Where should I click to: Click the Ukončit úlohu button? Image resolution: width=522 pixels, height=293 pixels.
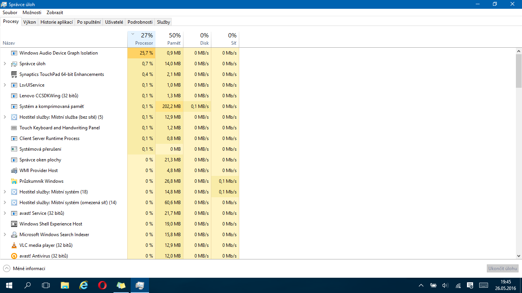(x=503, y=269)
